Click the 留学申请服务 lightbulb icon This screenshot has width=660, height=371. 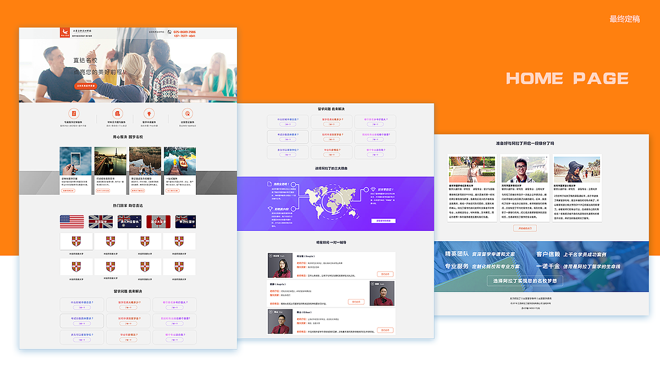click(148, 113)
